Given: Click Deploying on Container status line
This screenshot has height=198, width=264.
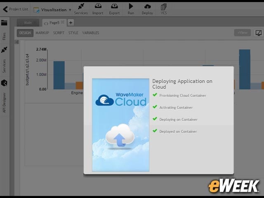Looking at the screenshot, I should 179,120.
